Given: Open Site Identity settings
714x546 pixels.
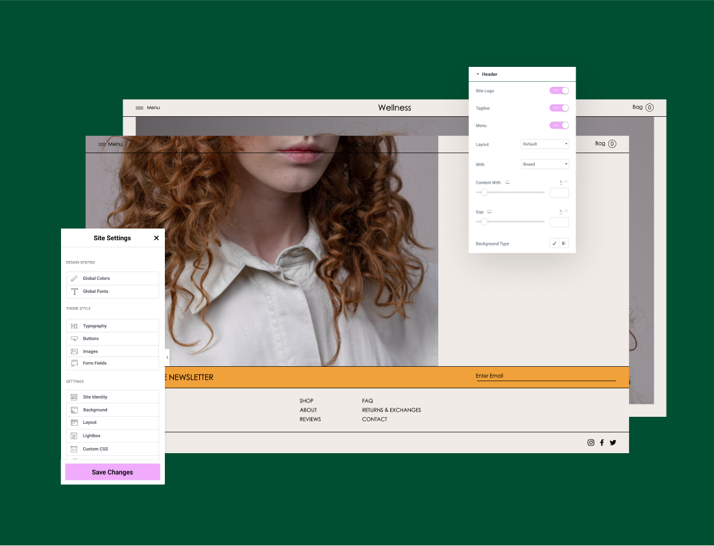Looking at the screenshot, I should [x=95, y=397].
